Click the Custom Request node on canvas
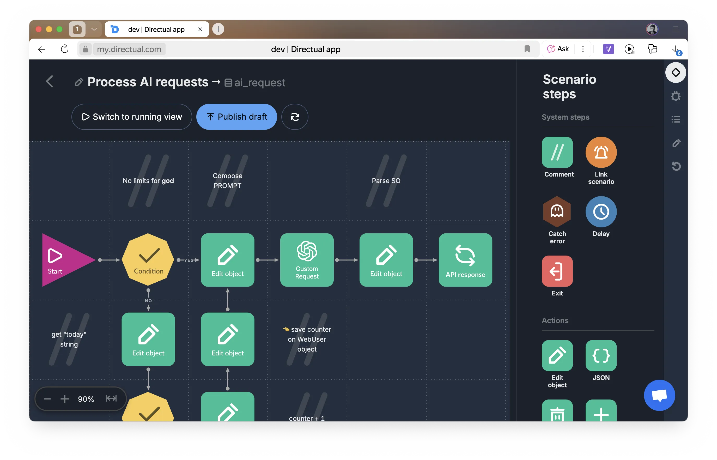 (x=307, y=260)
